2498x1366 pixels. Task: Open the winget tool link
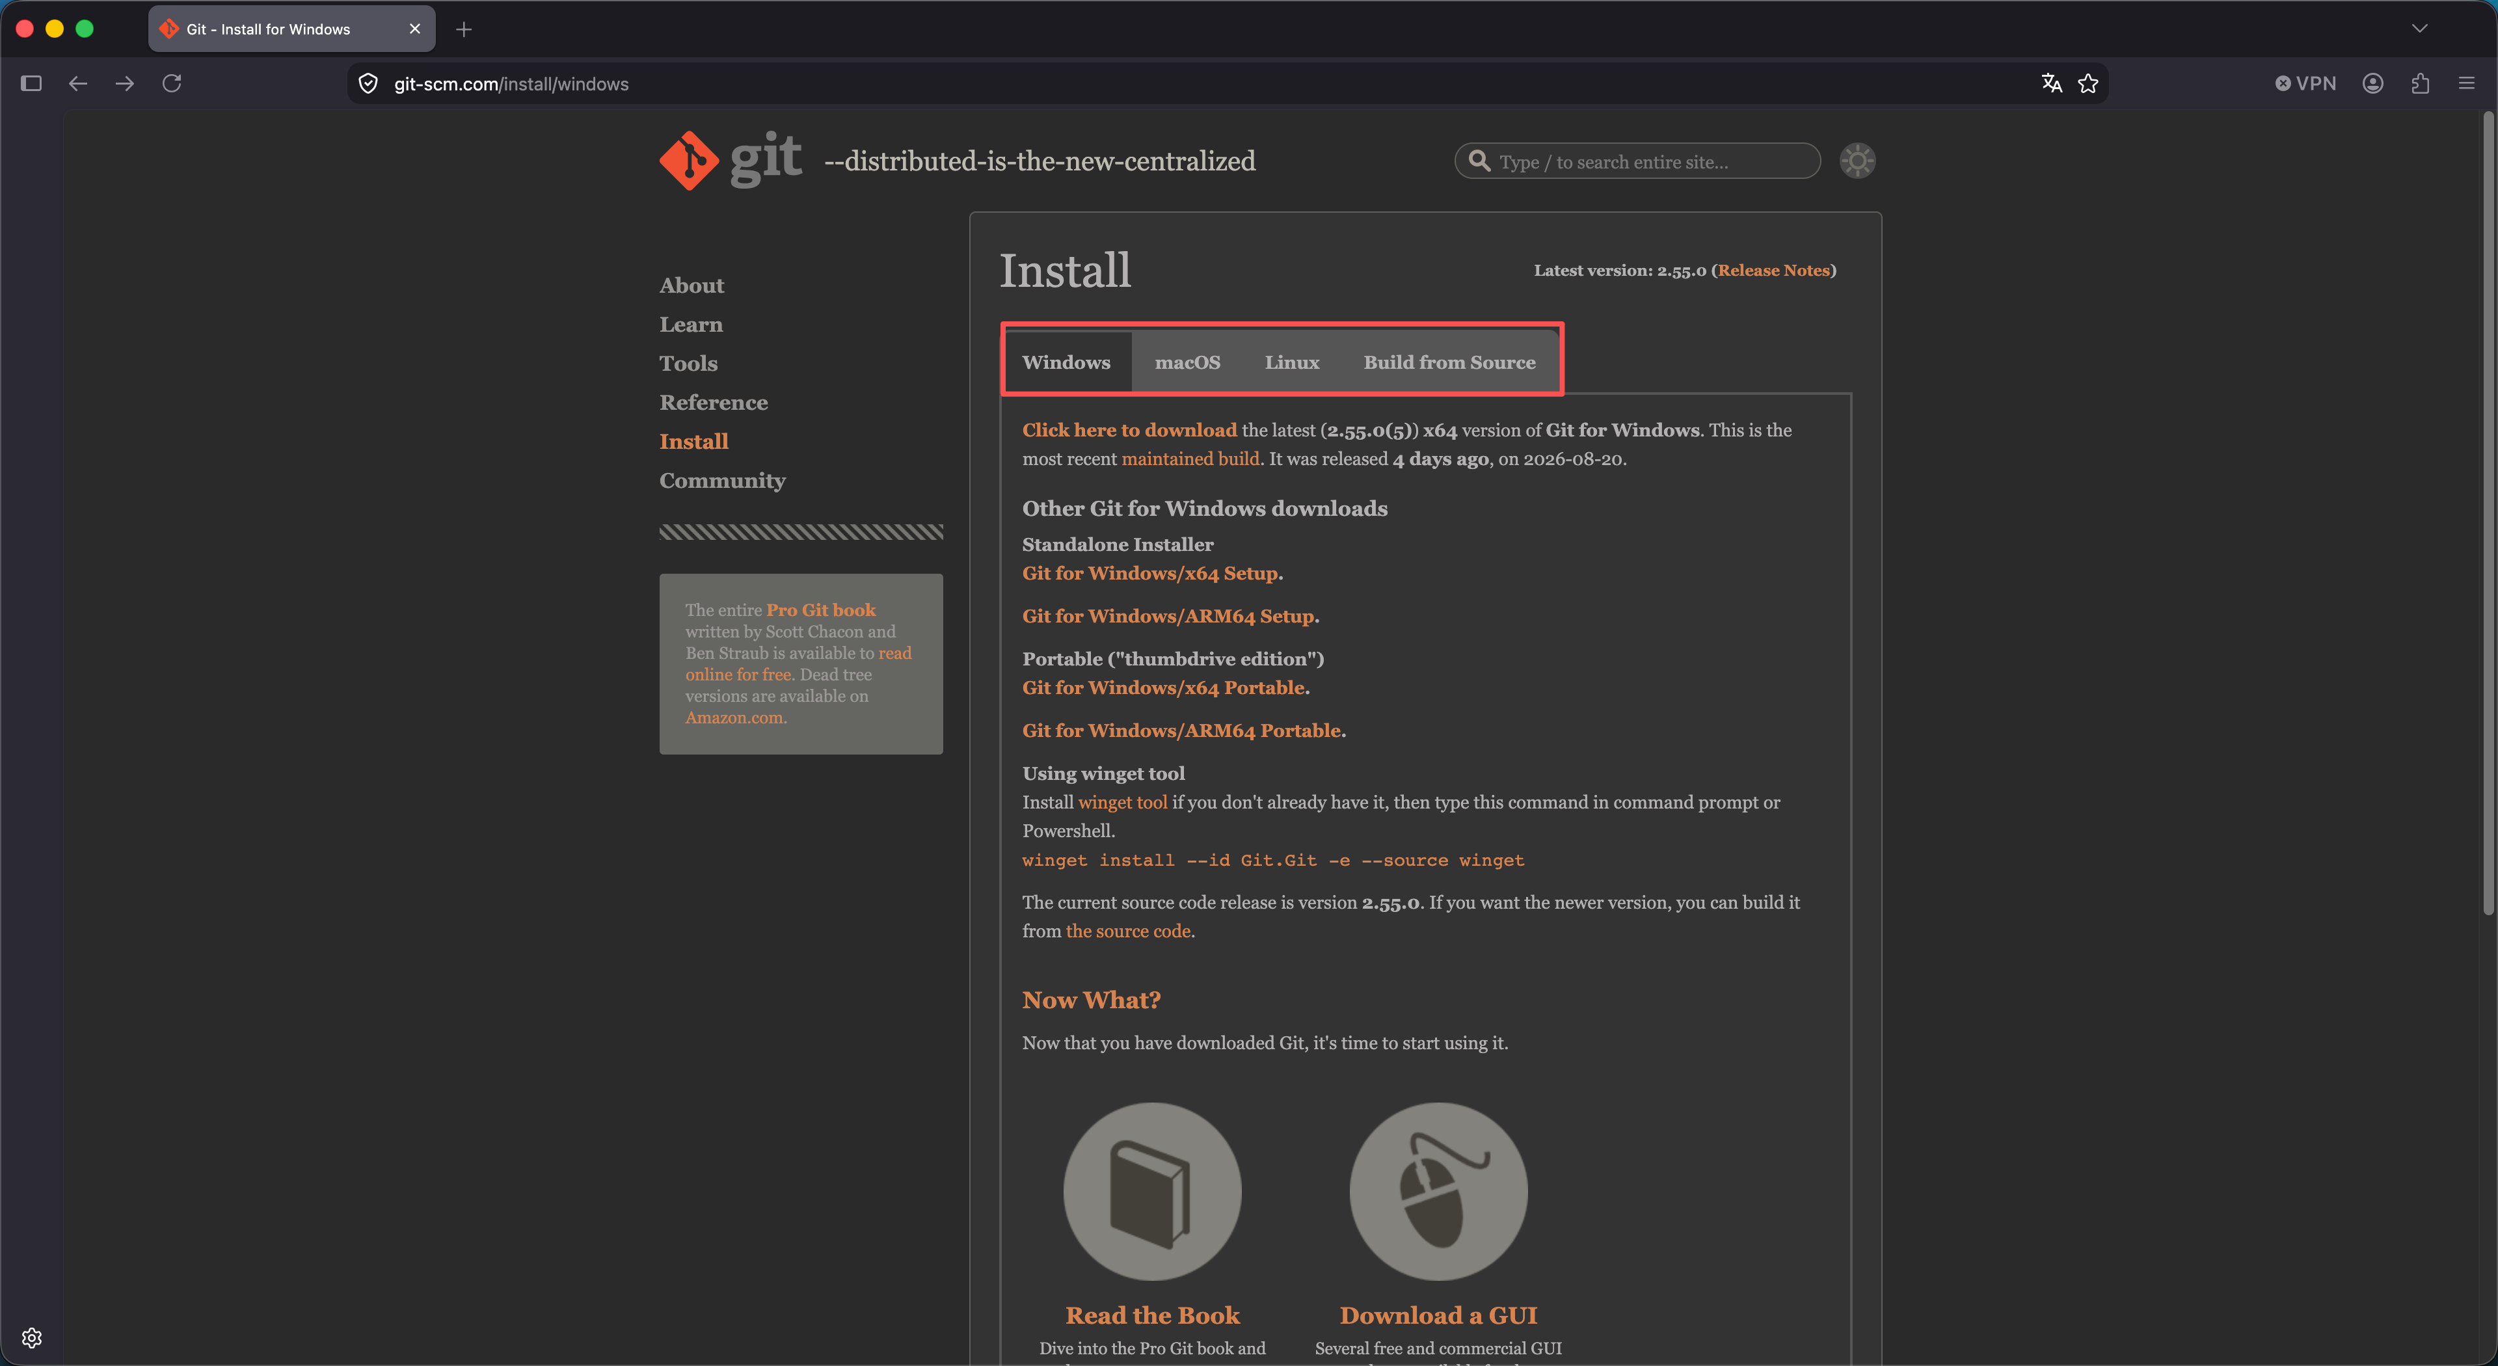[x=1123, y=802]
